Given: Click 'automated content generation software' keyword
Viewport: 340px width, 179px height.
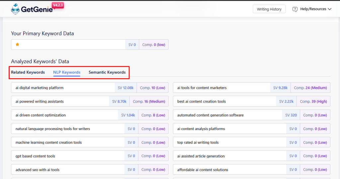Looking at the screenshot, I should [x=211, y=115].
